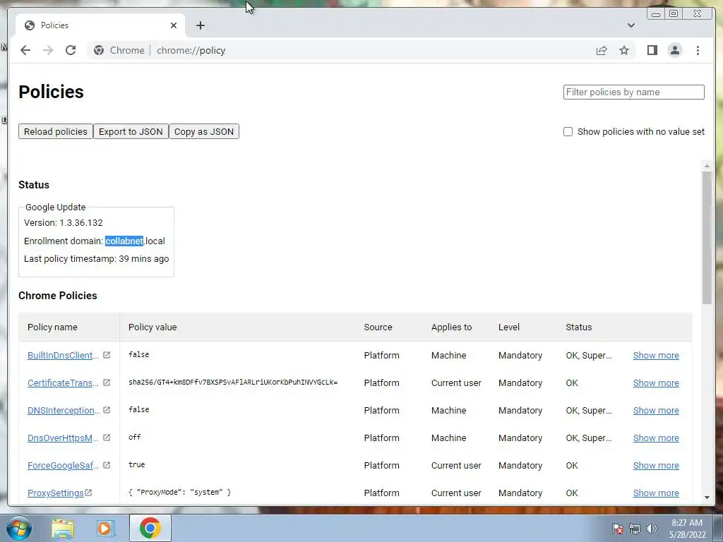Click the network tray icon
Viewport: 723px width, 542px height.
tap(635, 529)
